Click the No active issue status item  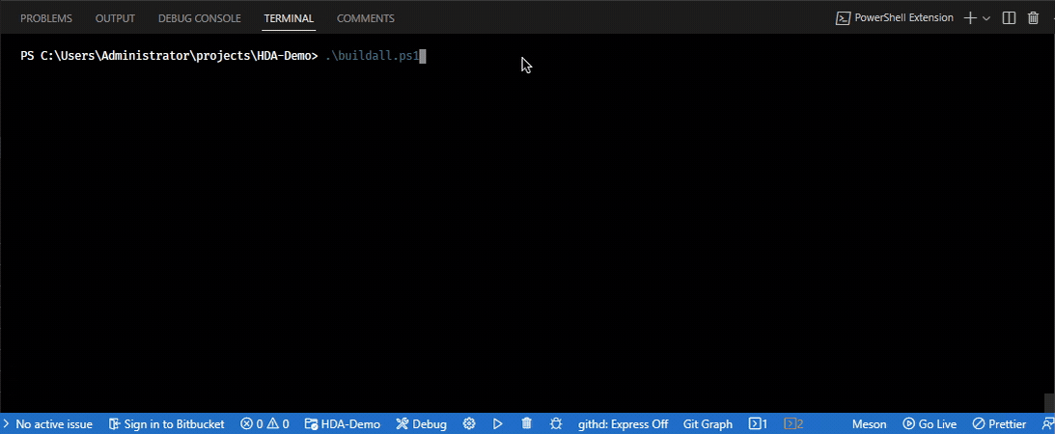coord(54,424)
